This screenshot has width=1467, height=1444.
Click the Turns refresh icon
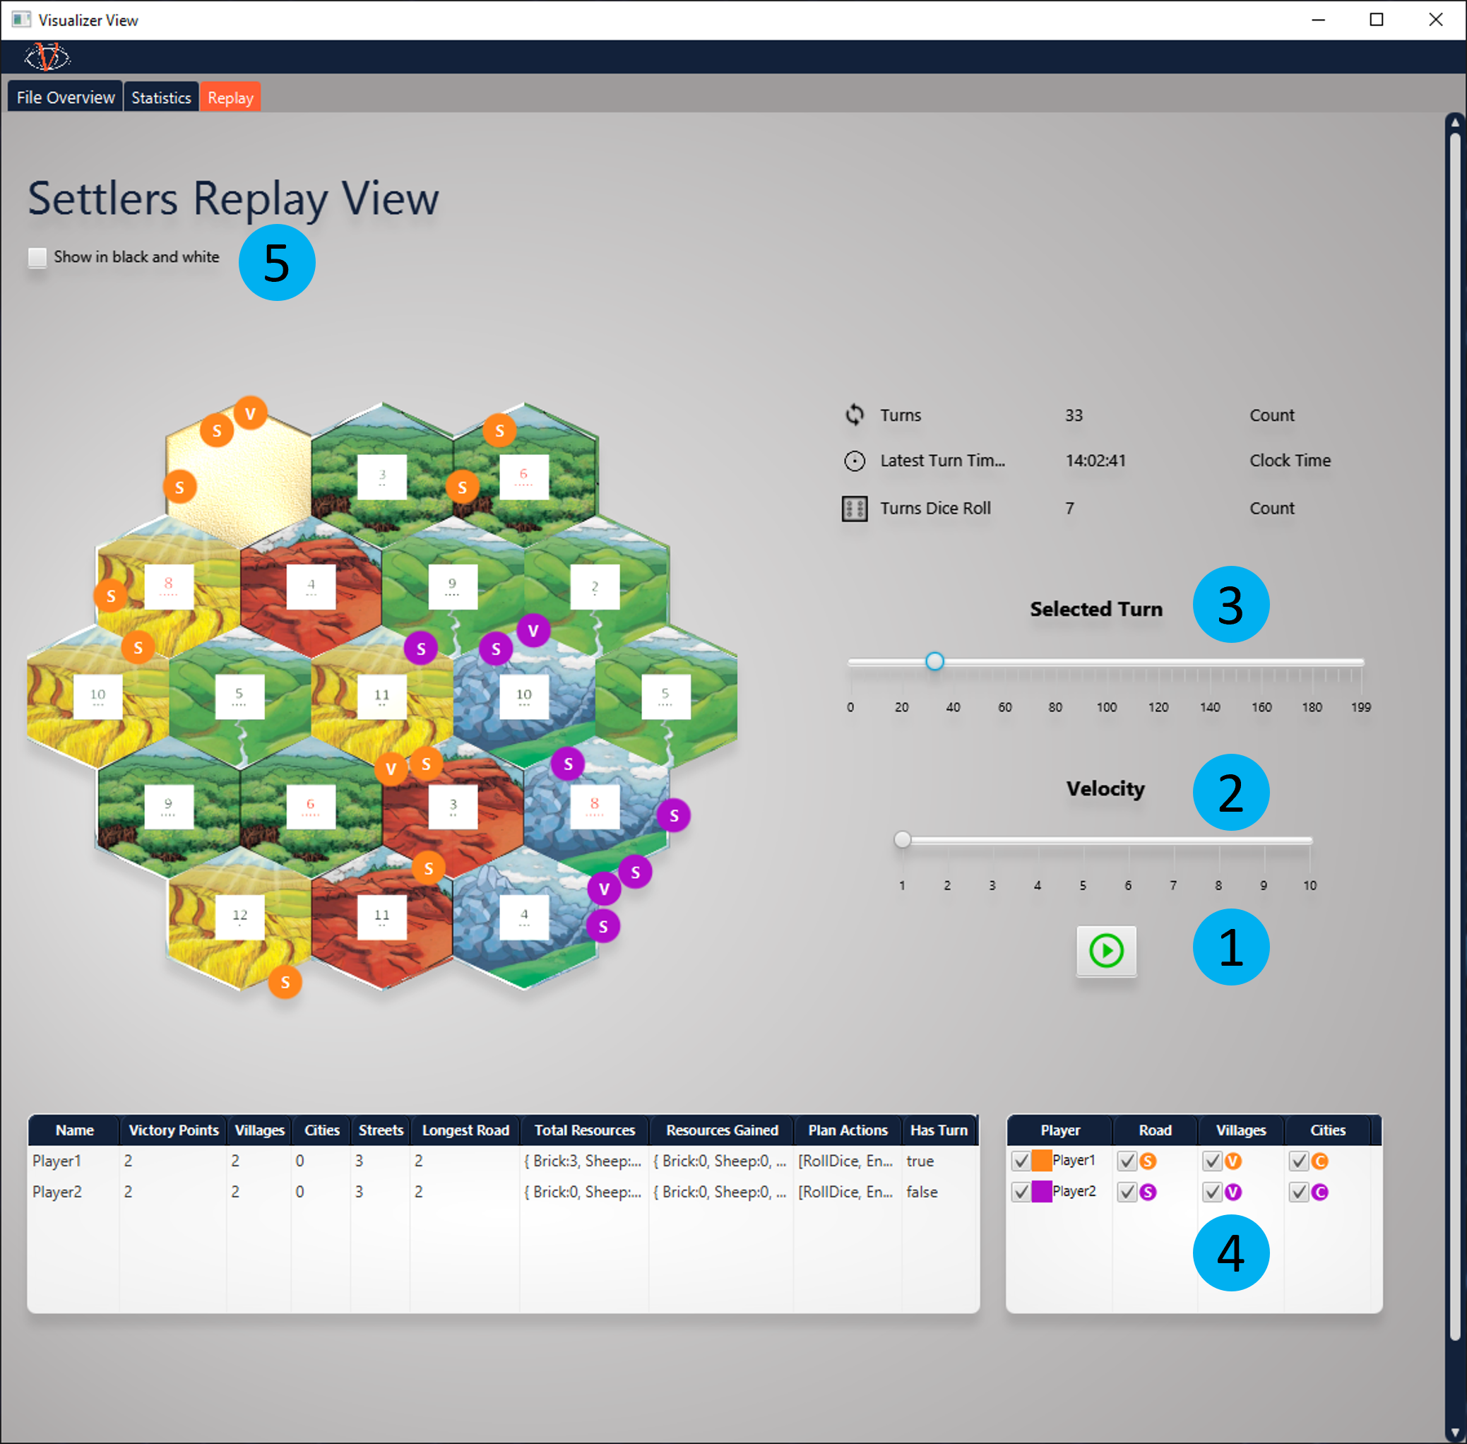855,414
